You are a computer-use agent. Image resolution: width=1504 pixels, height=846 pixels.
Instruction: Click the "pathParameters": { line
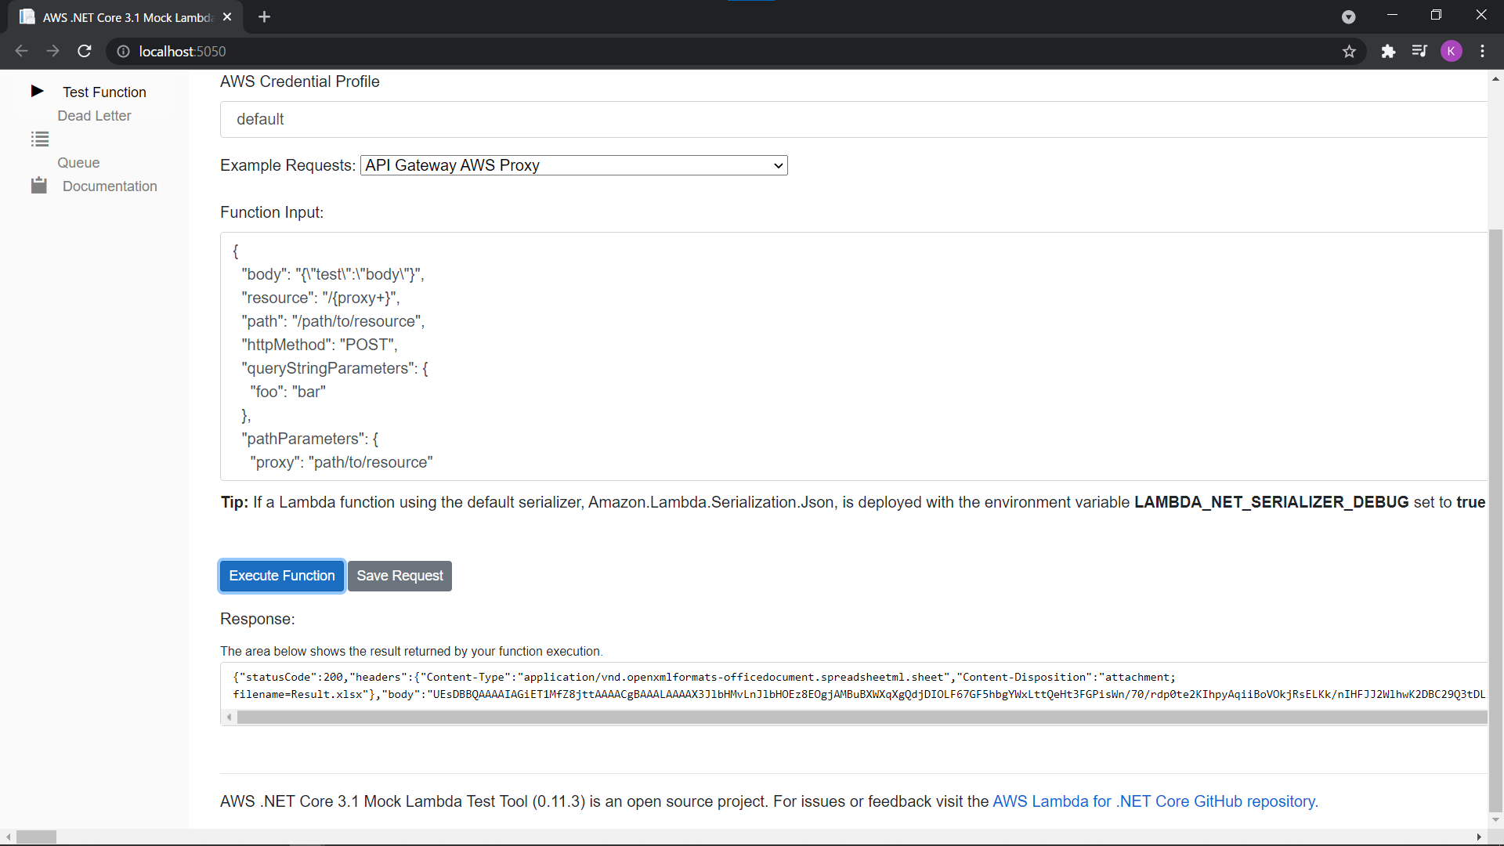point(309,439)
